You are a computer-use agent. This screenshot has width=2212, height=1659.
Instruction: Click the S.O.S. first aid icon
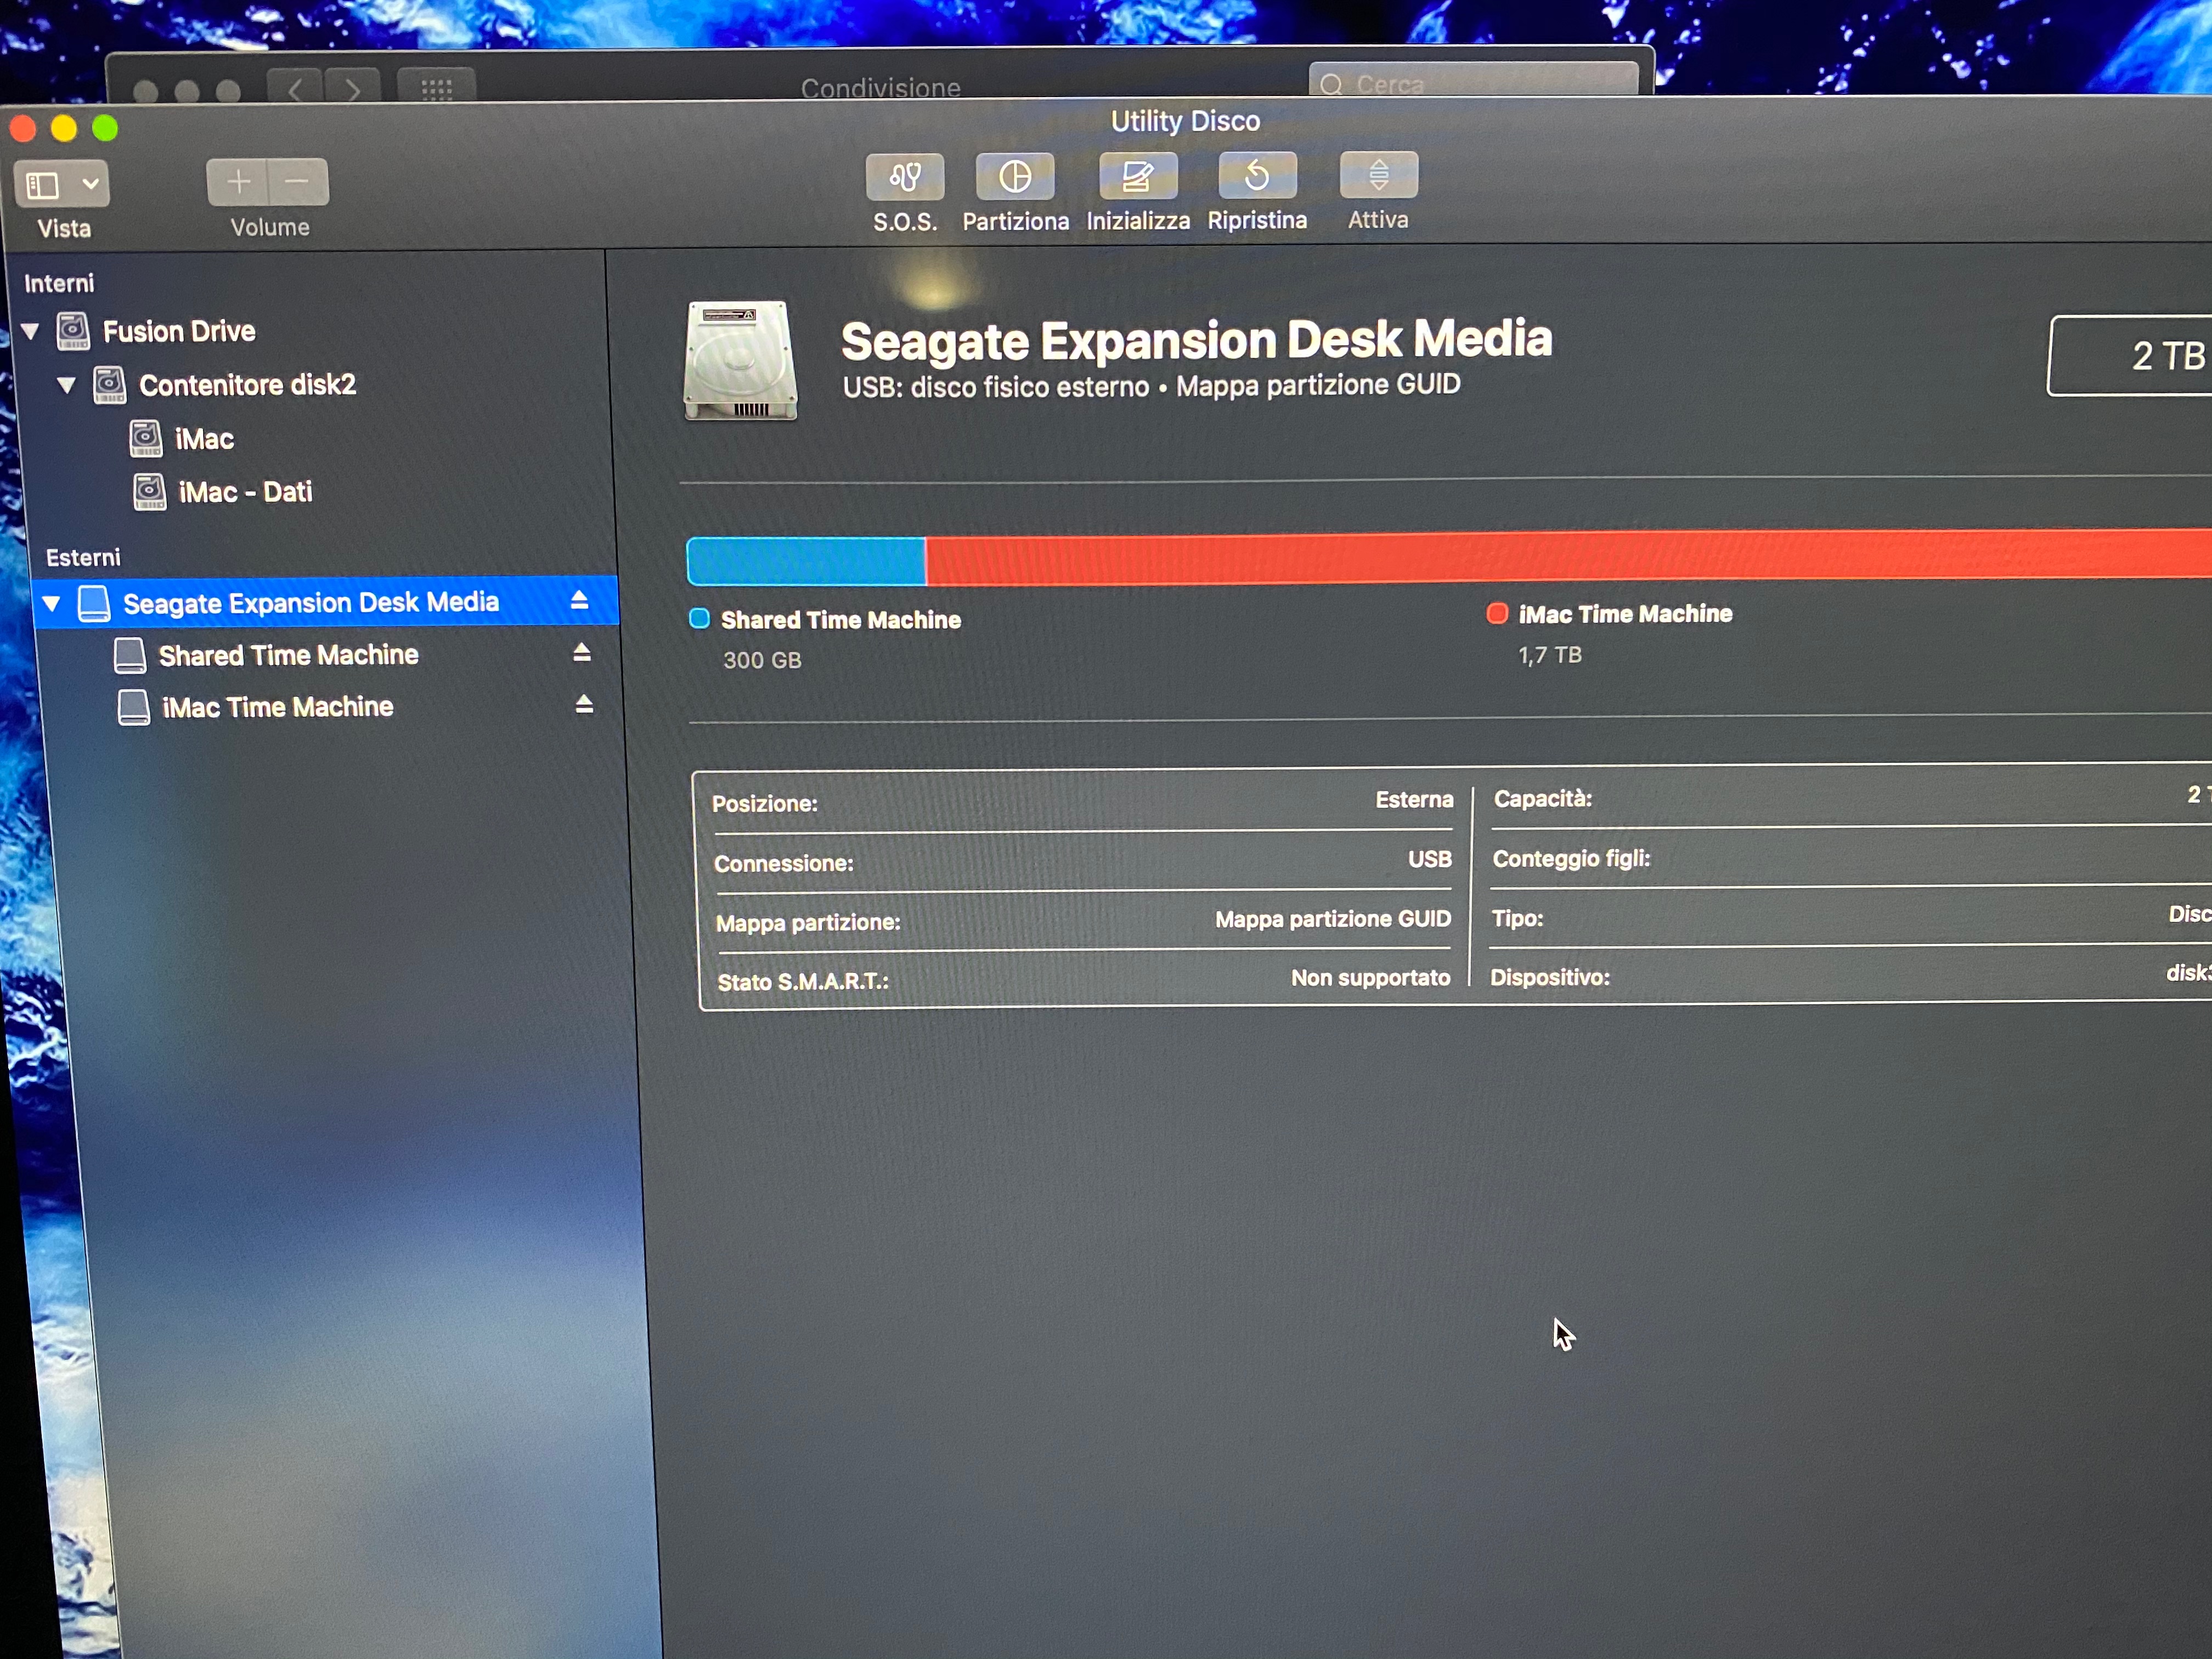coord(904,178)
